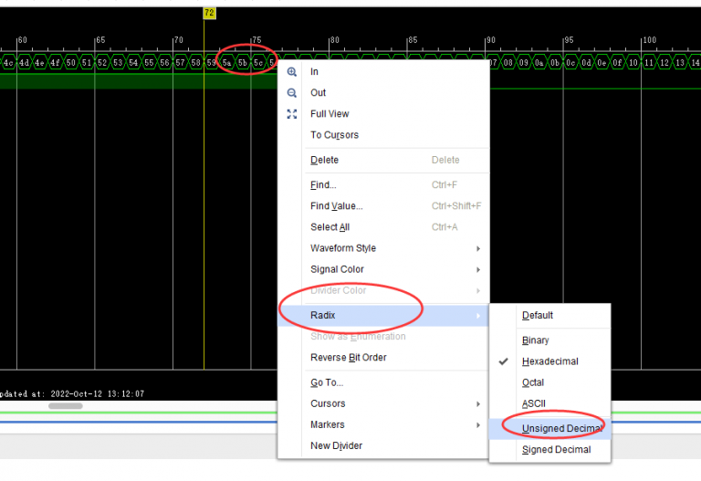Click the Full View expand icon
Screen dimensions: 701x481
292,114
